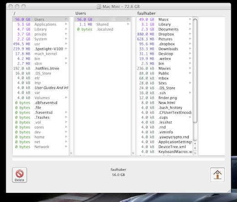The image size is (237, 202).
Task: Select the .ssh folder
Action: pos(165,93)
